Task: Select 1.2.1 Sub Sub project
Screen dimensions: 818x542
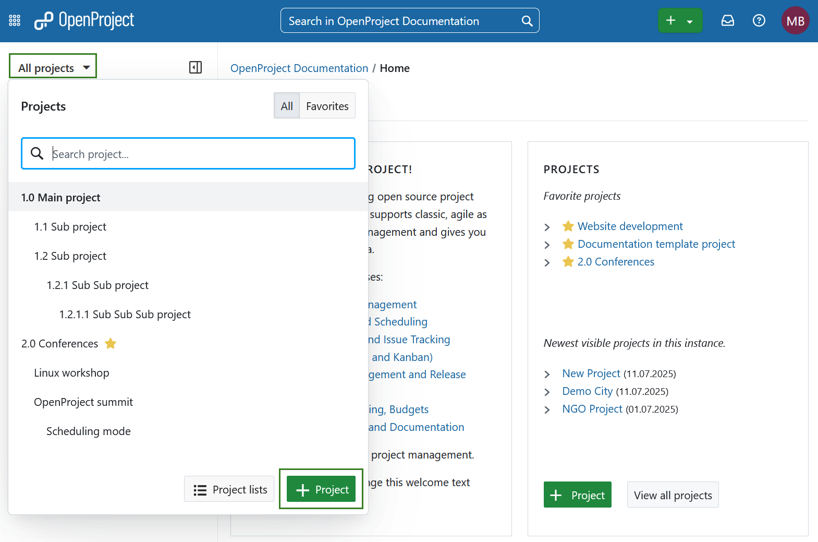Action: coord(188,285)
